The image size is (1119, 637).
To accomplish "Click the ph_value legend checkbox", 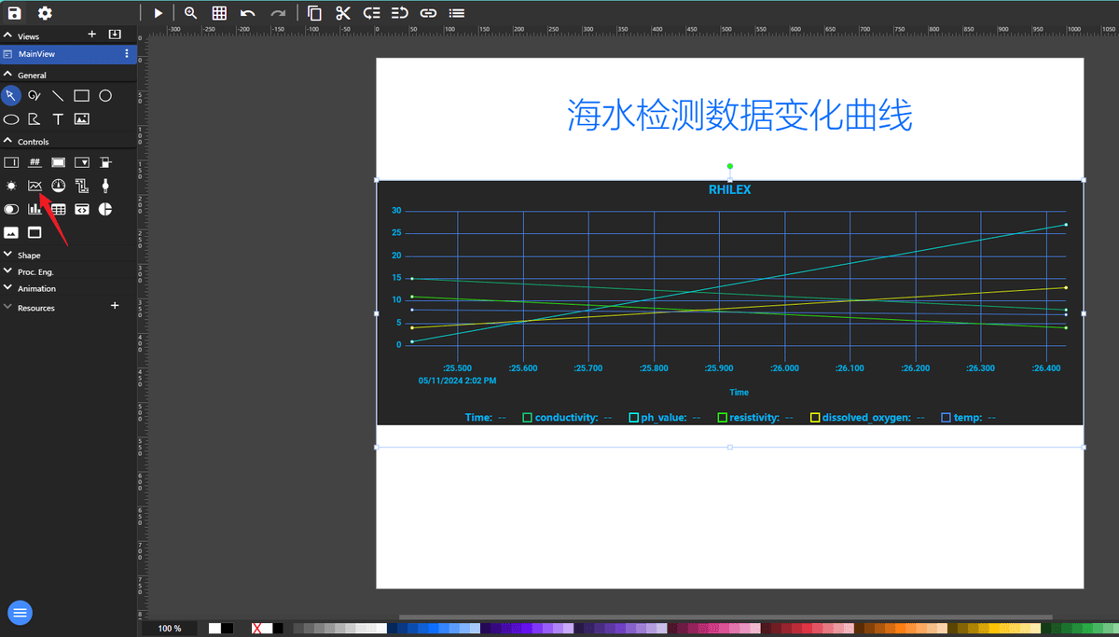I will (x=634, y=418).
